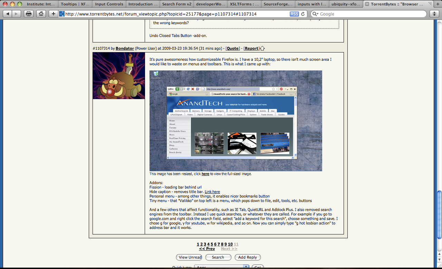Open the Quick jump forum dropdown

coord(221,267)
